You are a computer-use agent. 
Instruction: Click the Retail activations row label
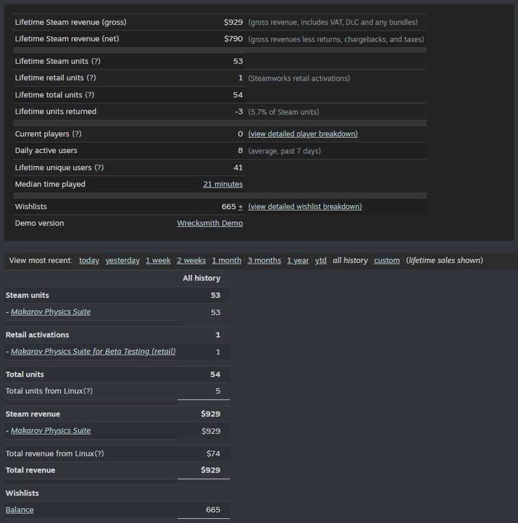(37, 335)
